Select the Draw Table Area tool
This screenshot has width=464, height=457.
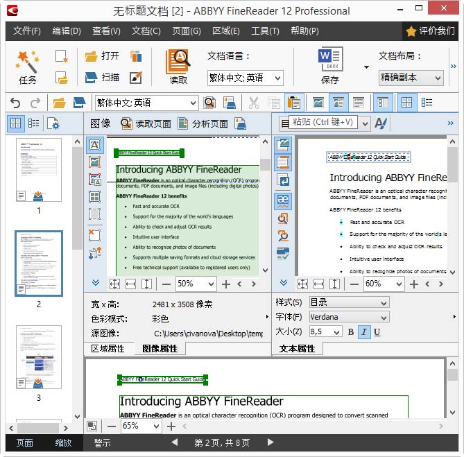pos(95,197)
